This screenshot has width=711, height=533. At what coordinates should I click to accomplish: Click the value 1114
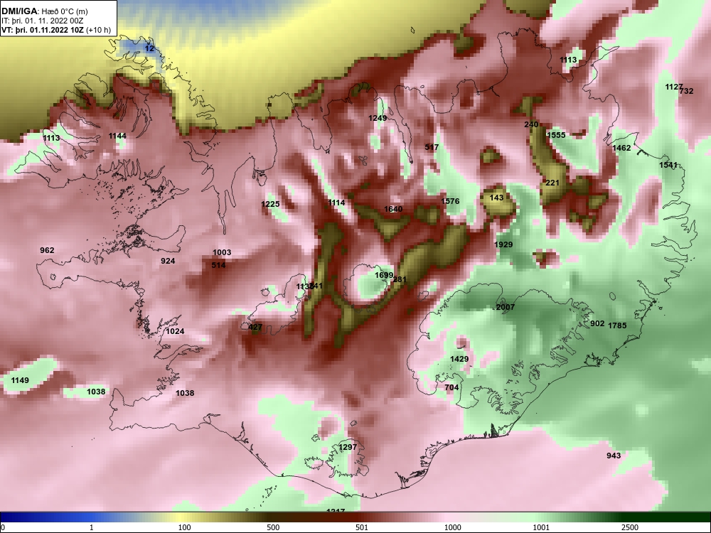[336, 203]
